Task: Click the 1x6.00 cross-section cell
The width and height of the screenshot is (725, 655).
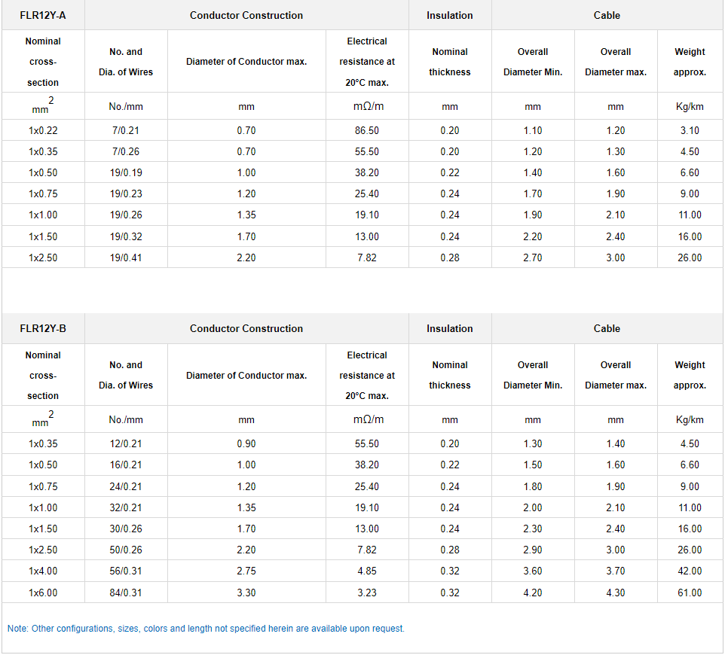Action: (43, 593)
